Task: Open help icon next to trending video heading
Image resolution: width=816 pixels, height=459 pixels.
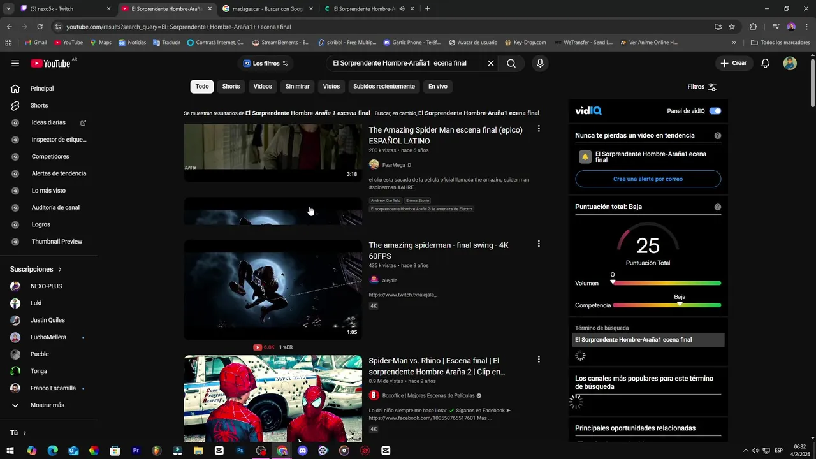Action: pos(718,136)
